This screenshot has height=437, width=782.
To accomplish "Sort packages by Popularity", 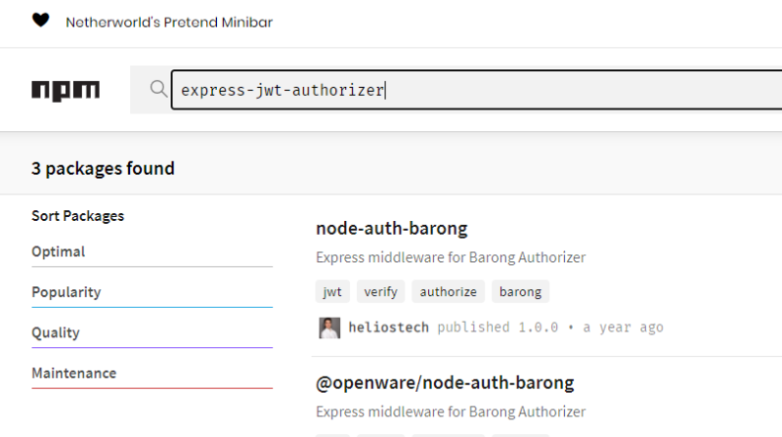I will pos(66,292).
